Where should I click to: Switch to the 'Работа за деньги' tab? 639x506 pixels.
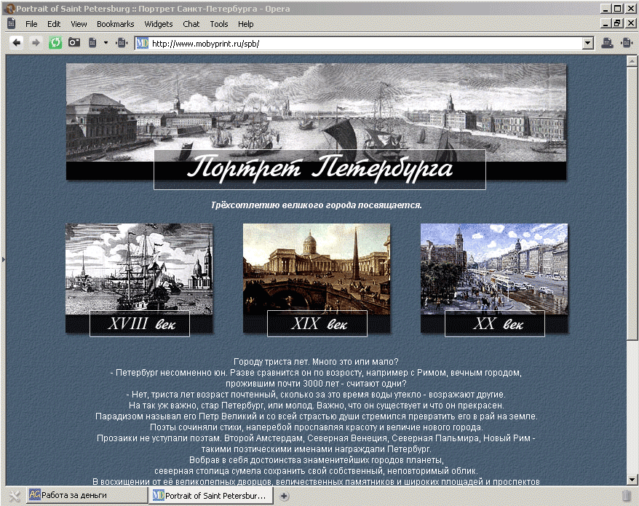[x=87, y=495]
